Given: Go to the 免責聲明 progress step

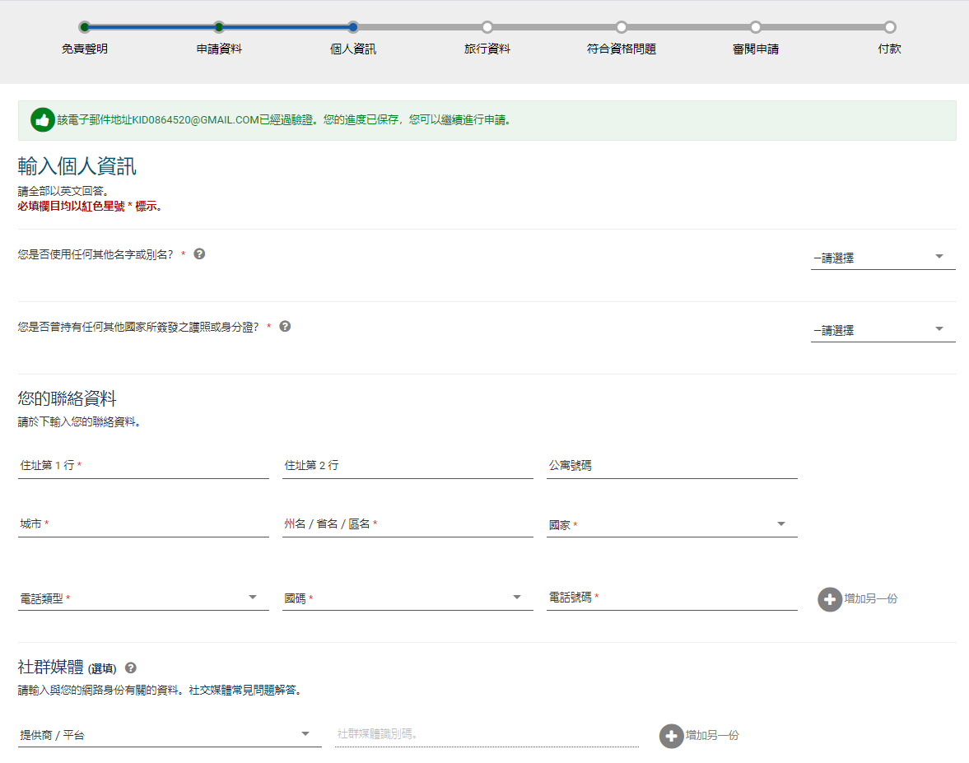Looking at the screenshot, I should [x=85, y=27].
